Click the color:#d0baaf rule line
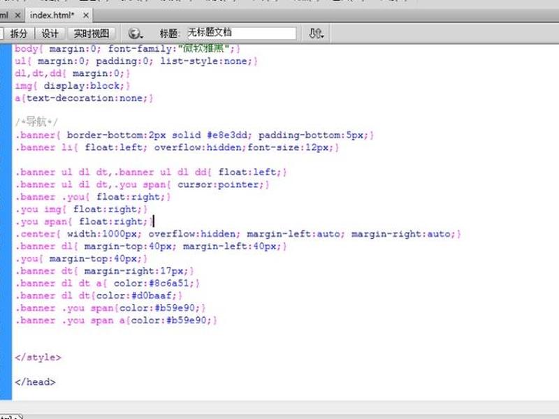The width and height of the screenshot is (559, 419). [99, 295]
